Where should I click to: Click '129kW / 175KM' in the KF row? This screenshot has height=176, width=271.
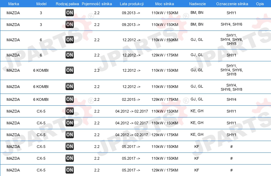(x=165, y=170)
